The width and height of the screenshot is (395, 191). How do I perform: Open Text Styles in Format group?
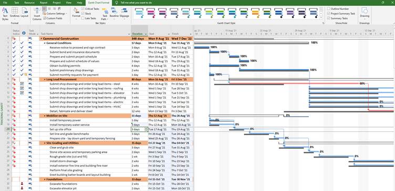pyautogui.click(x=5, y=14)
